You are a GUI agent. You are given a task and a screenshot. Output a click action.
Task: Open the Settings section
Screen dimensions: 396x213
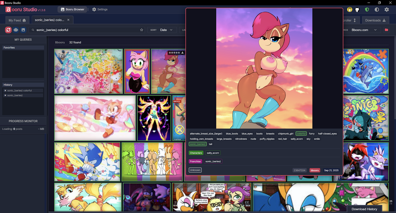click(x=100, y=9)
